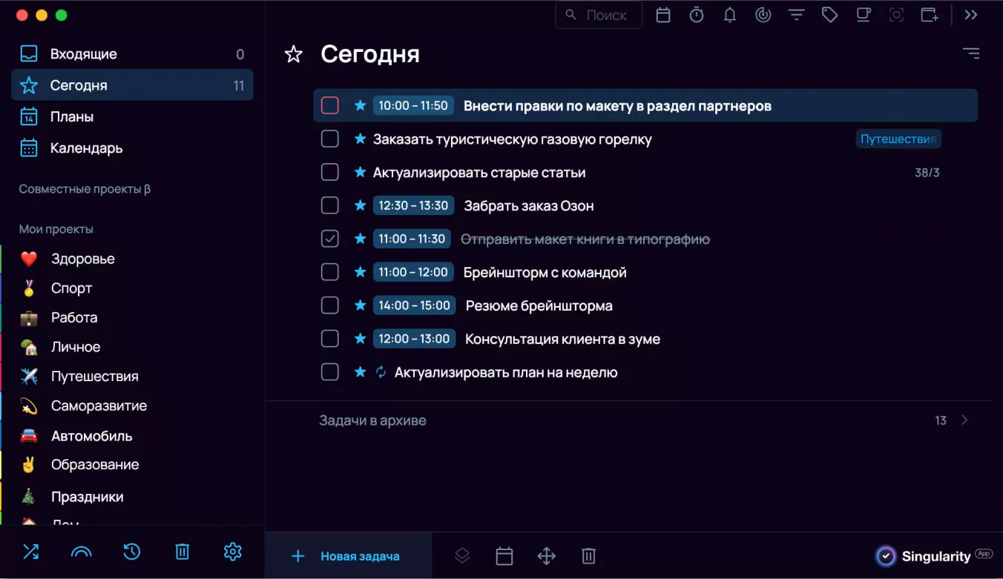Click the move arrows icon in bottom toolbar
Image resolution: width=1003 pixels, height=579 pixels.
pos(547,556)
